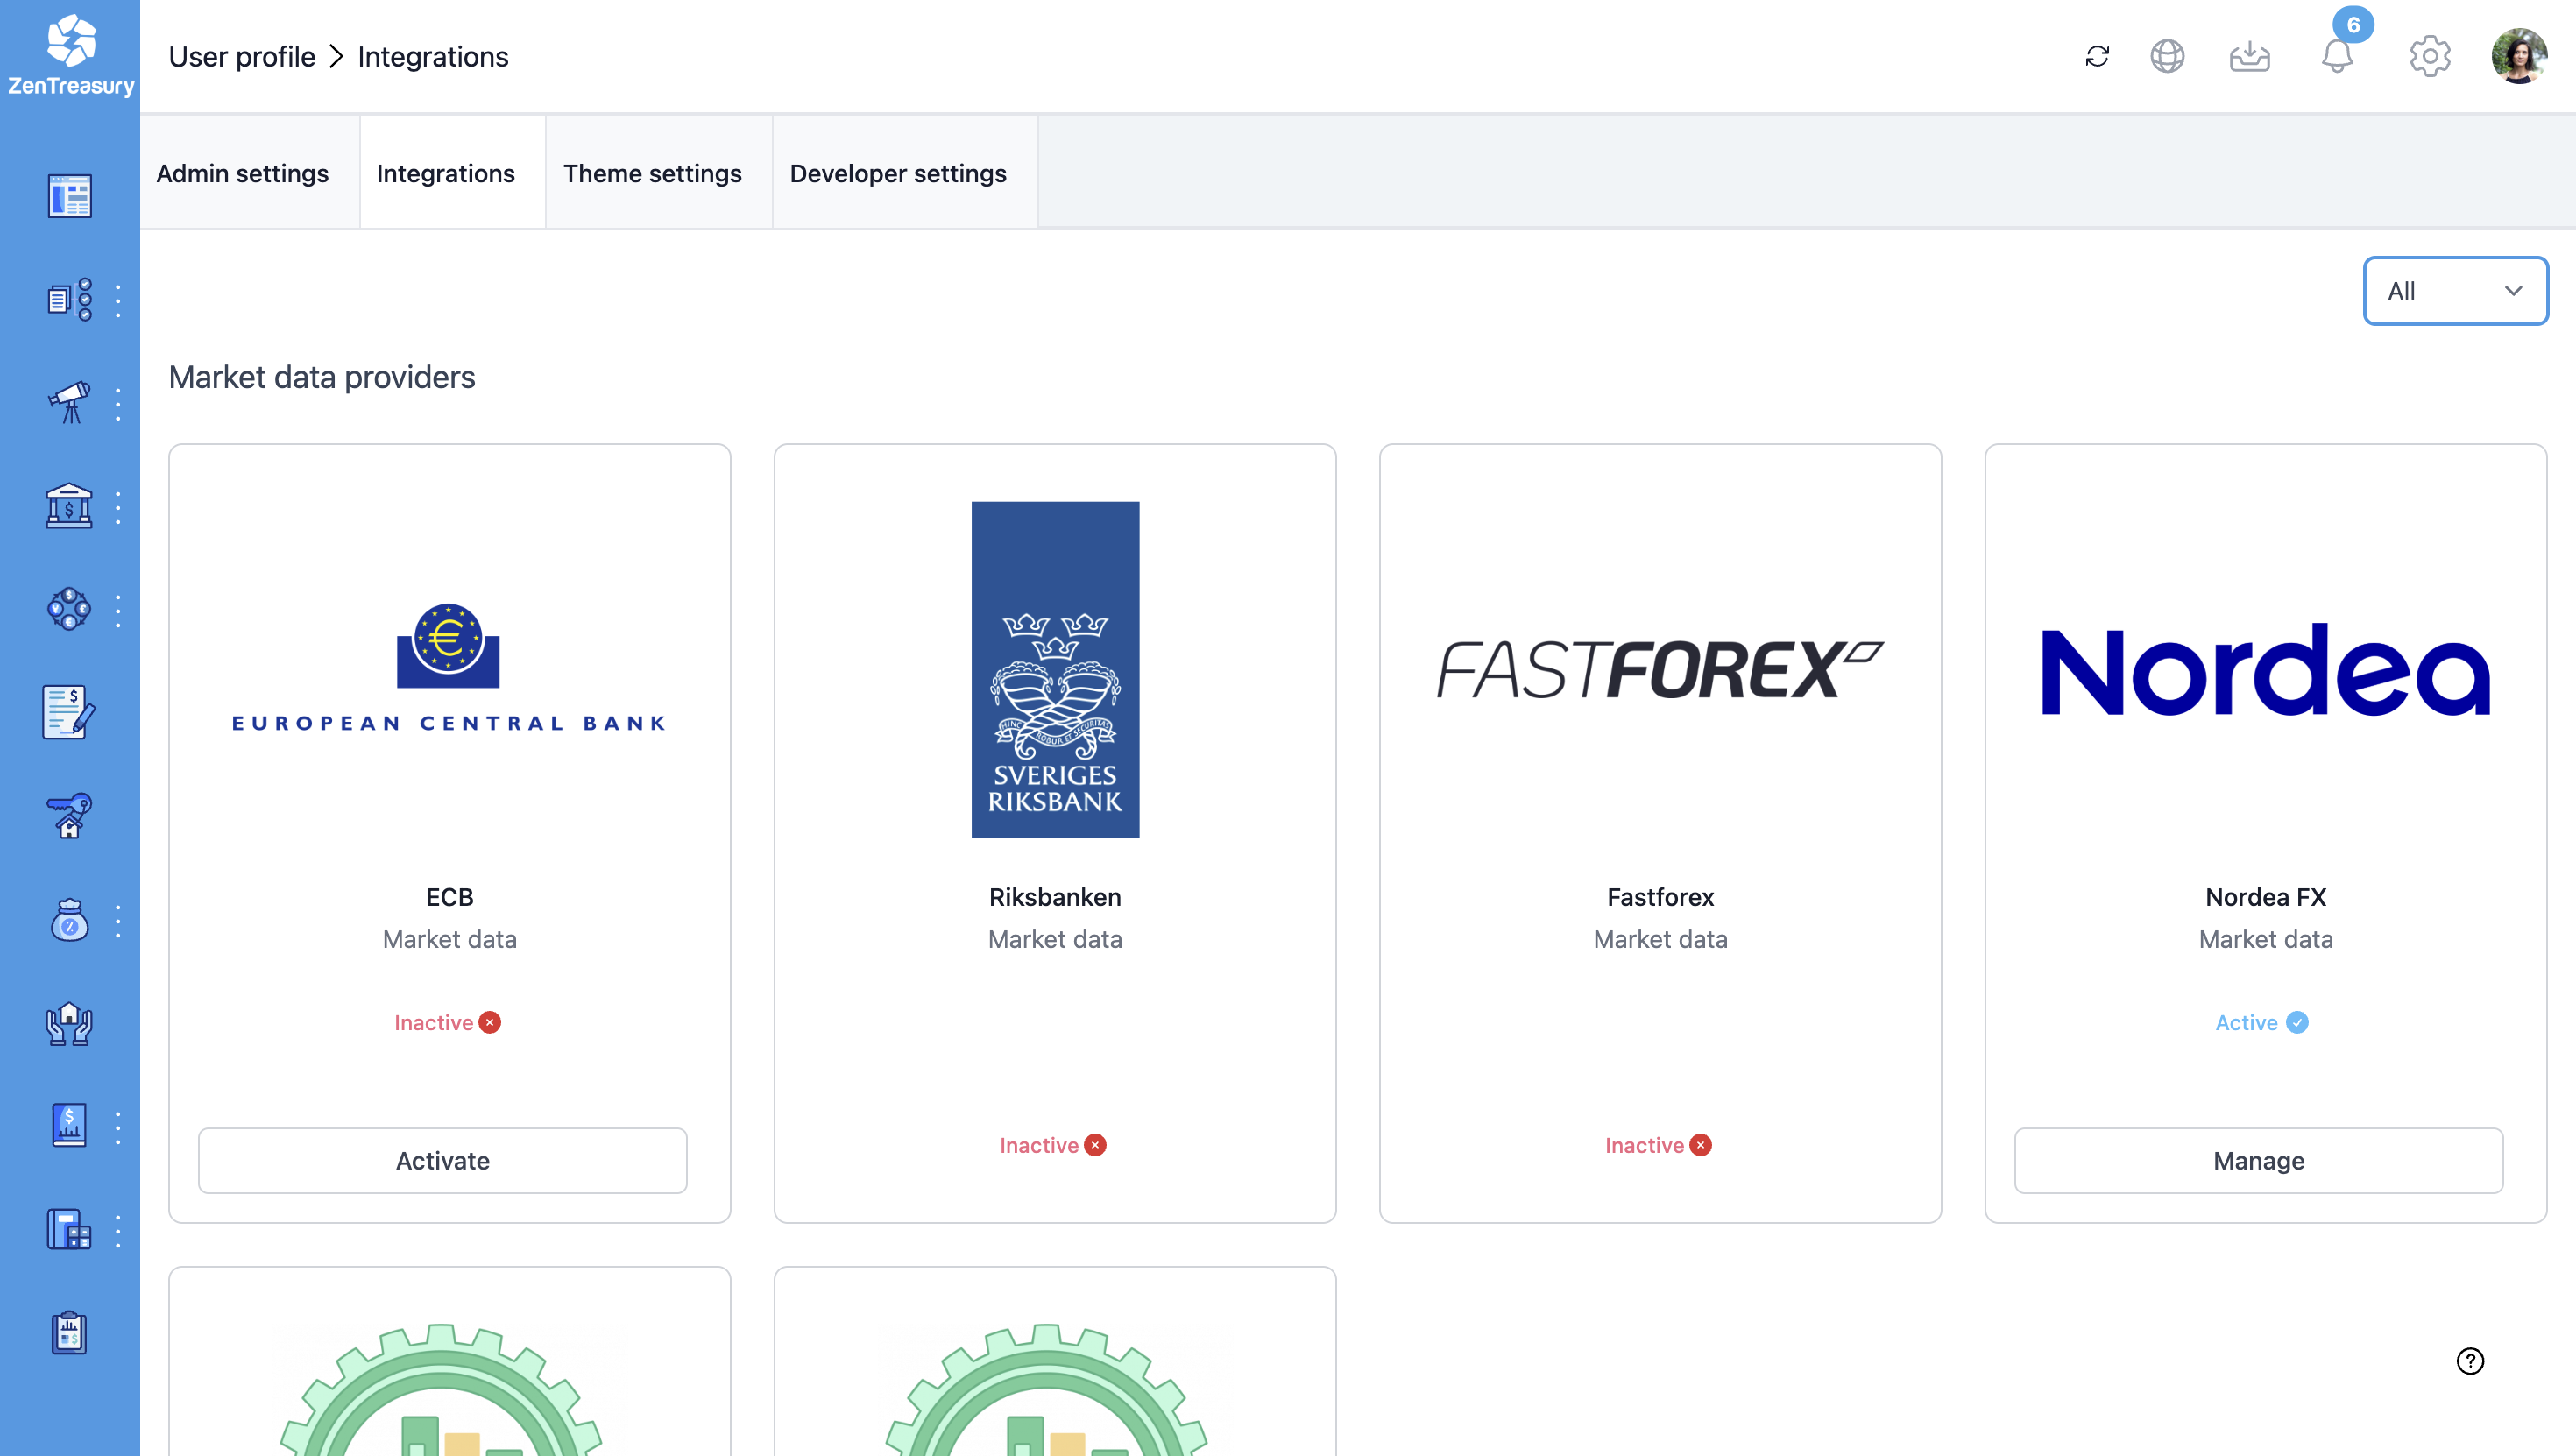This screenshot has width=2576, height=1456.
Task: Expand submenu dots beside bank icon
Action: (x=118, y=508)
